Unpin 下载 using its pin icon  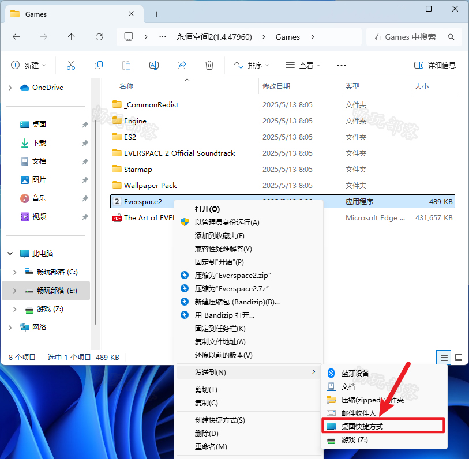click(85, 143)
